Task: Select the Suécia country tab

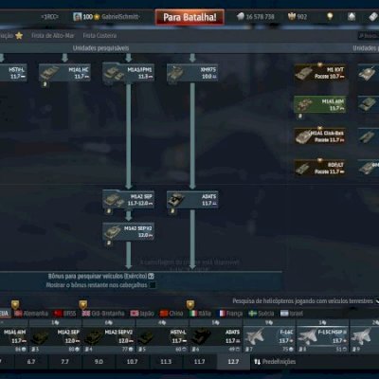Action: pyautogui.click(x=262, y=314)
